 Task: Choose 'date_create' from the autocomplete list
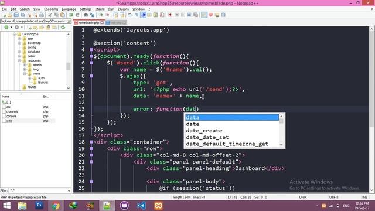click(x=232, y=131)
